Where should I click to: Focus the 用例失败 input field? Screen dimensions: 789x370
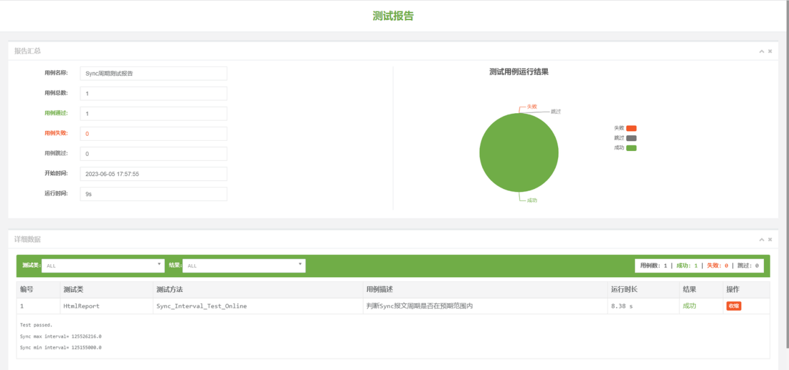coord(154,133)
